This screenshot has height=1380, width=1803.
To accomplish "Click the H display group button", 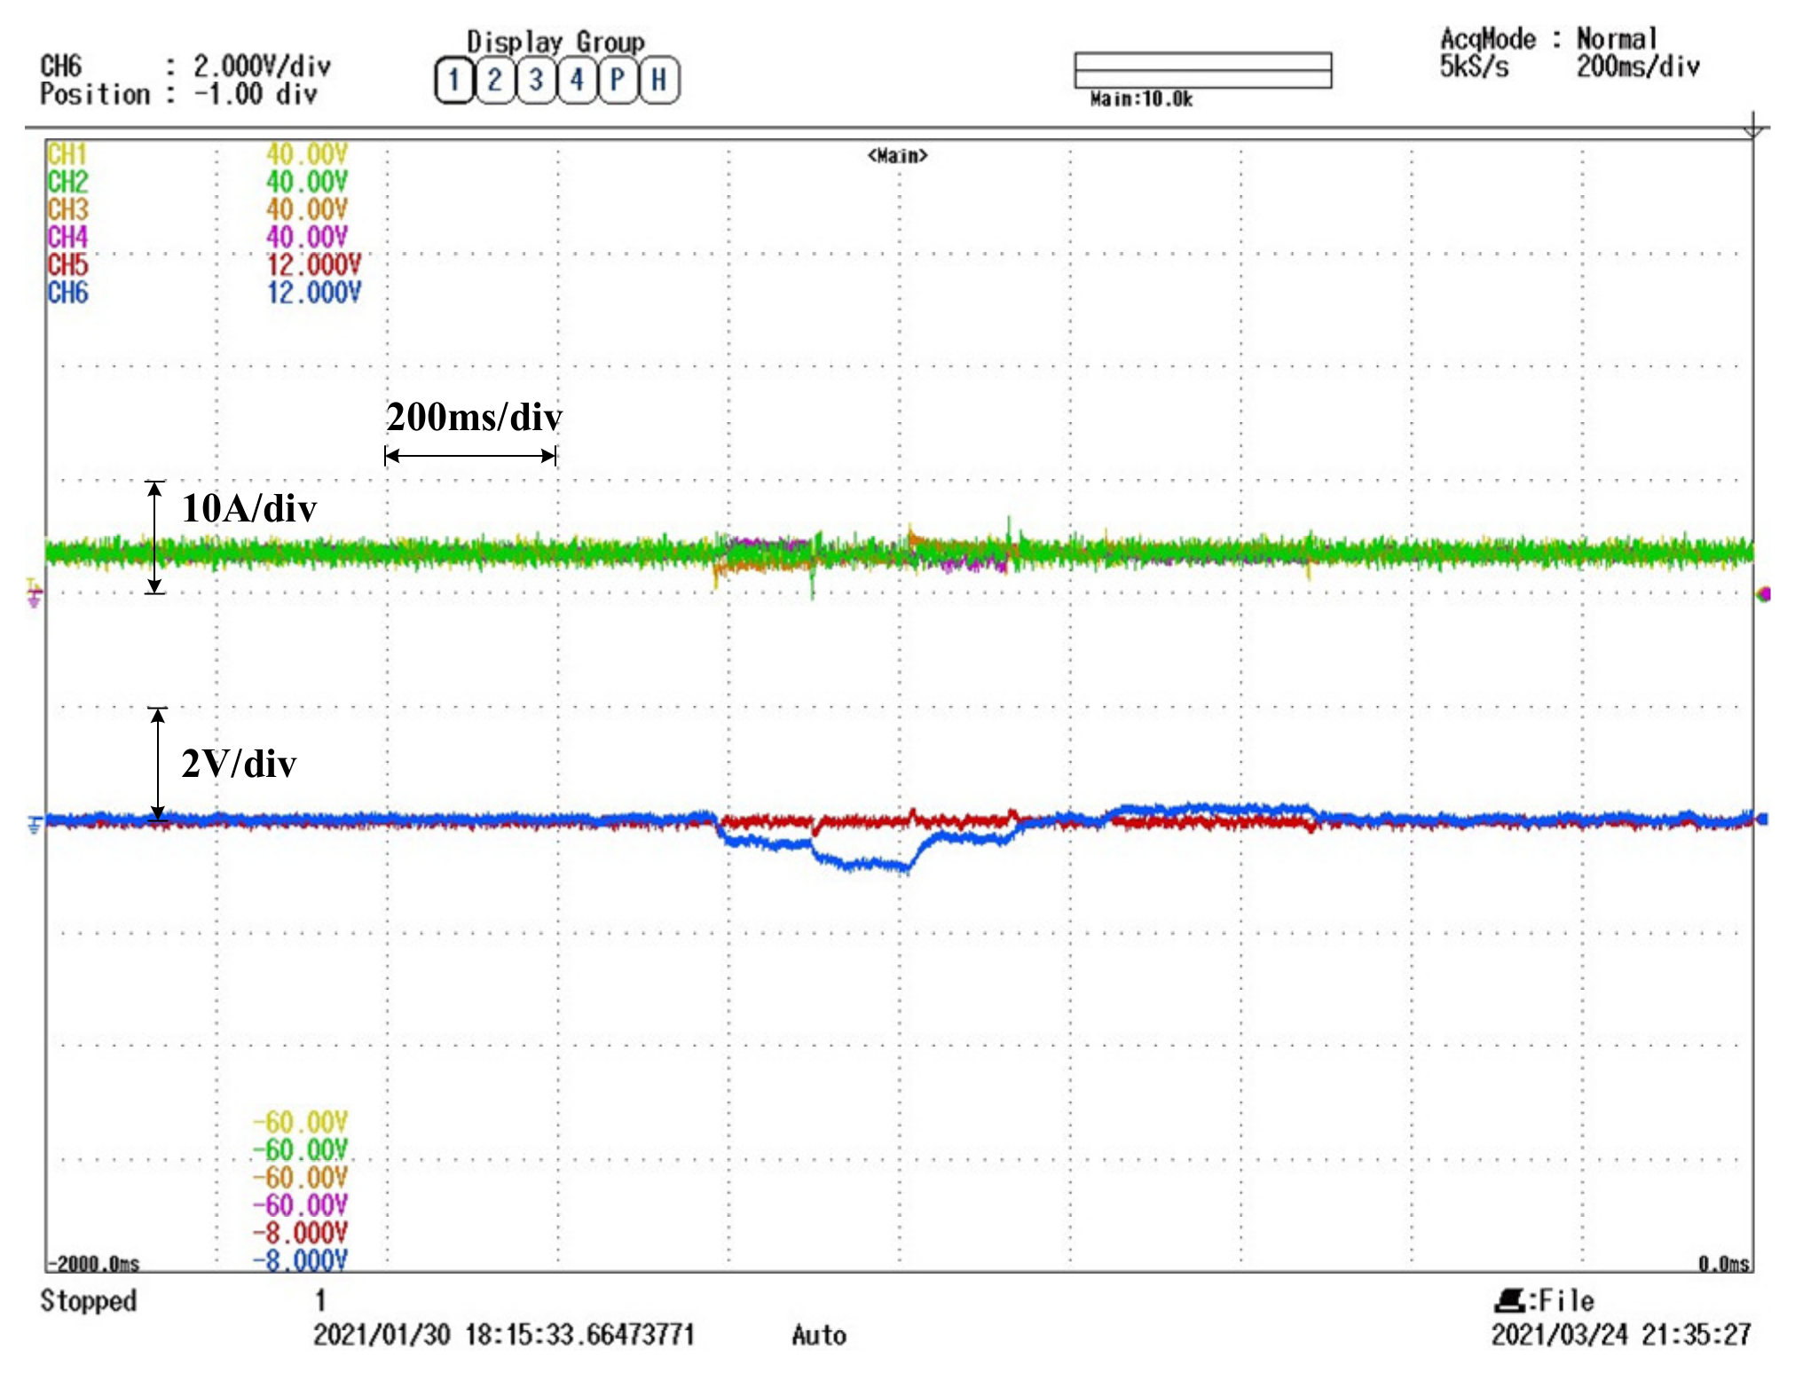I will (659, 81).
